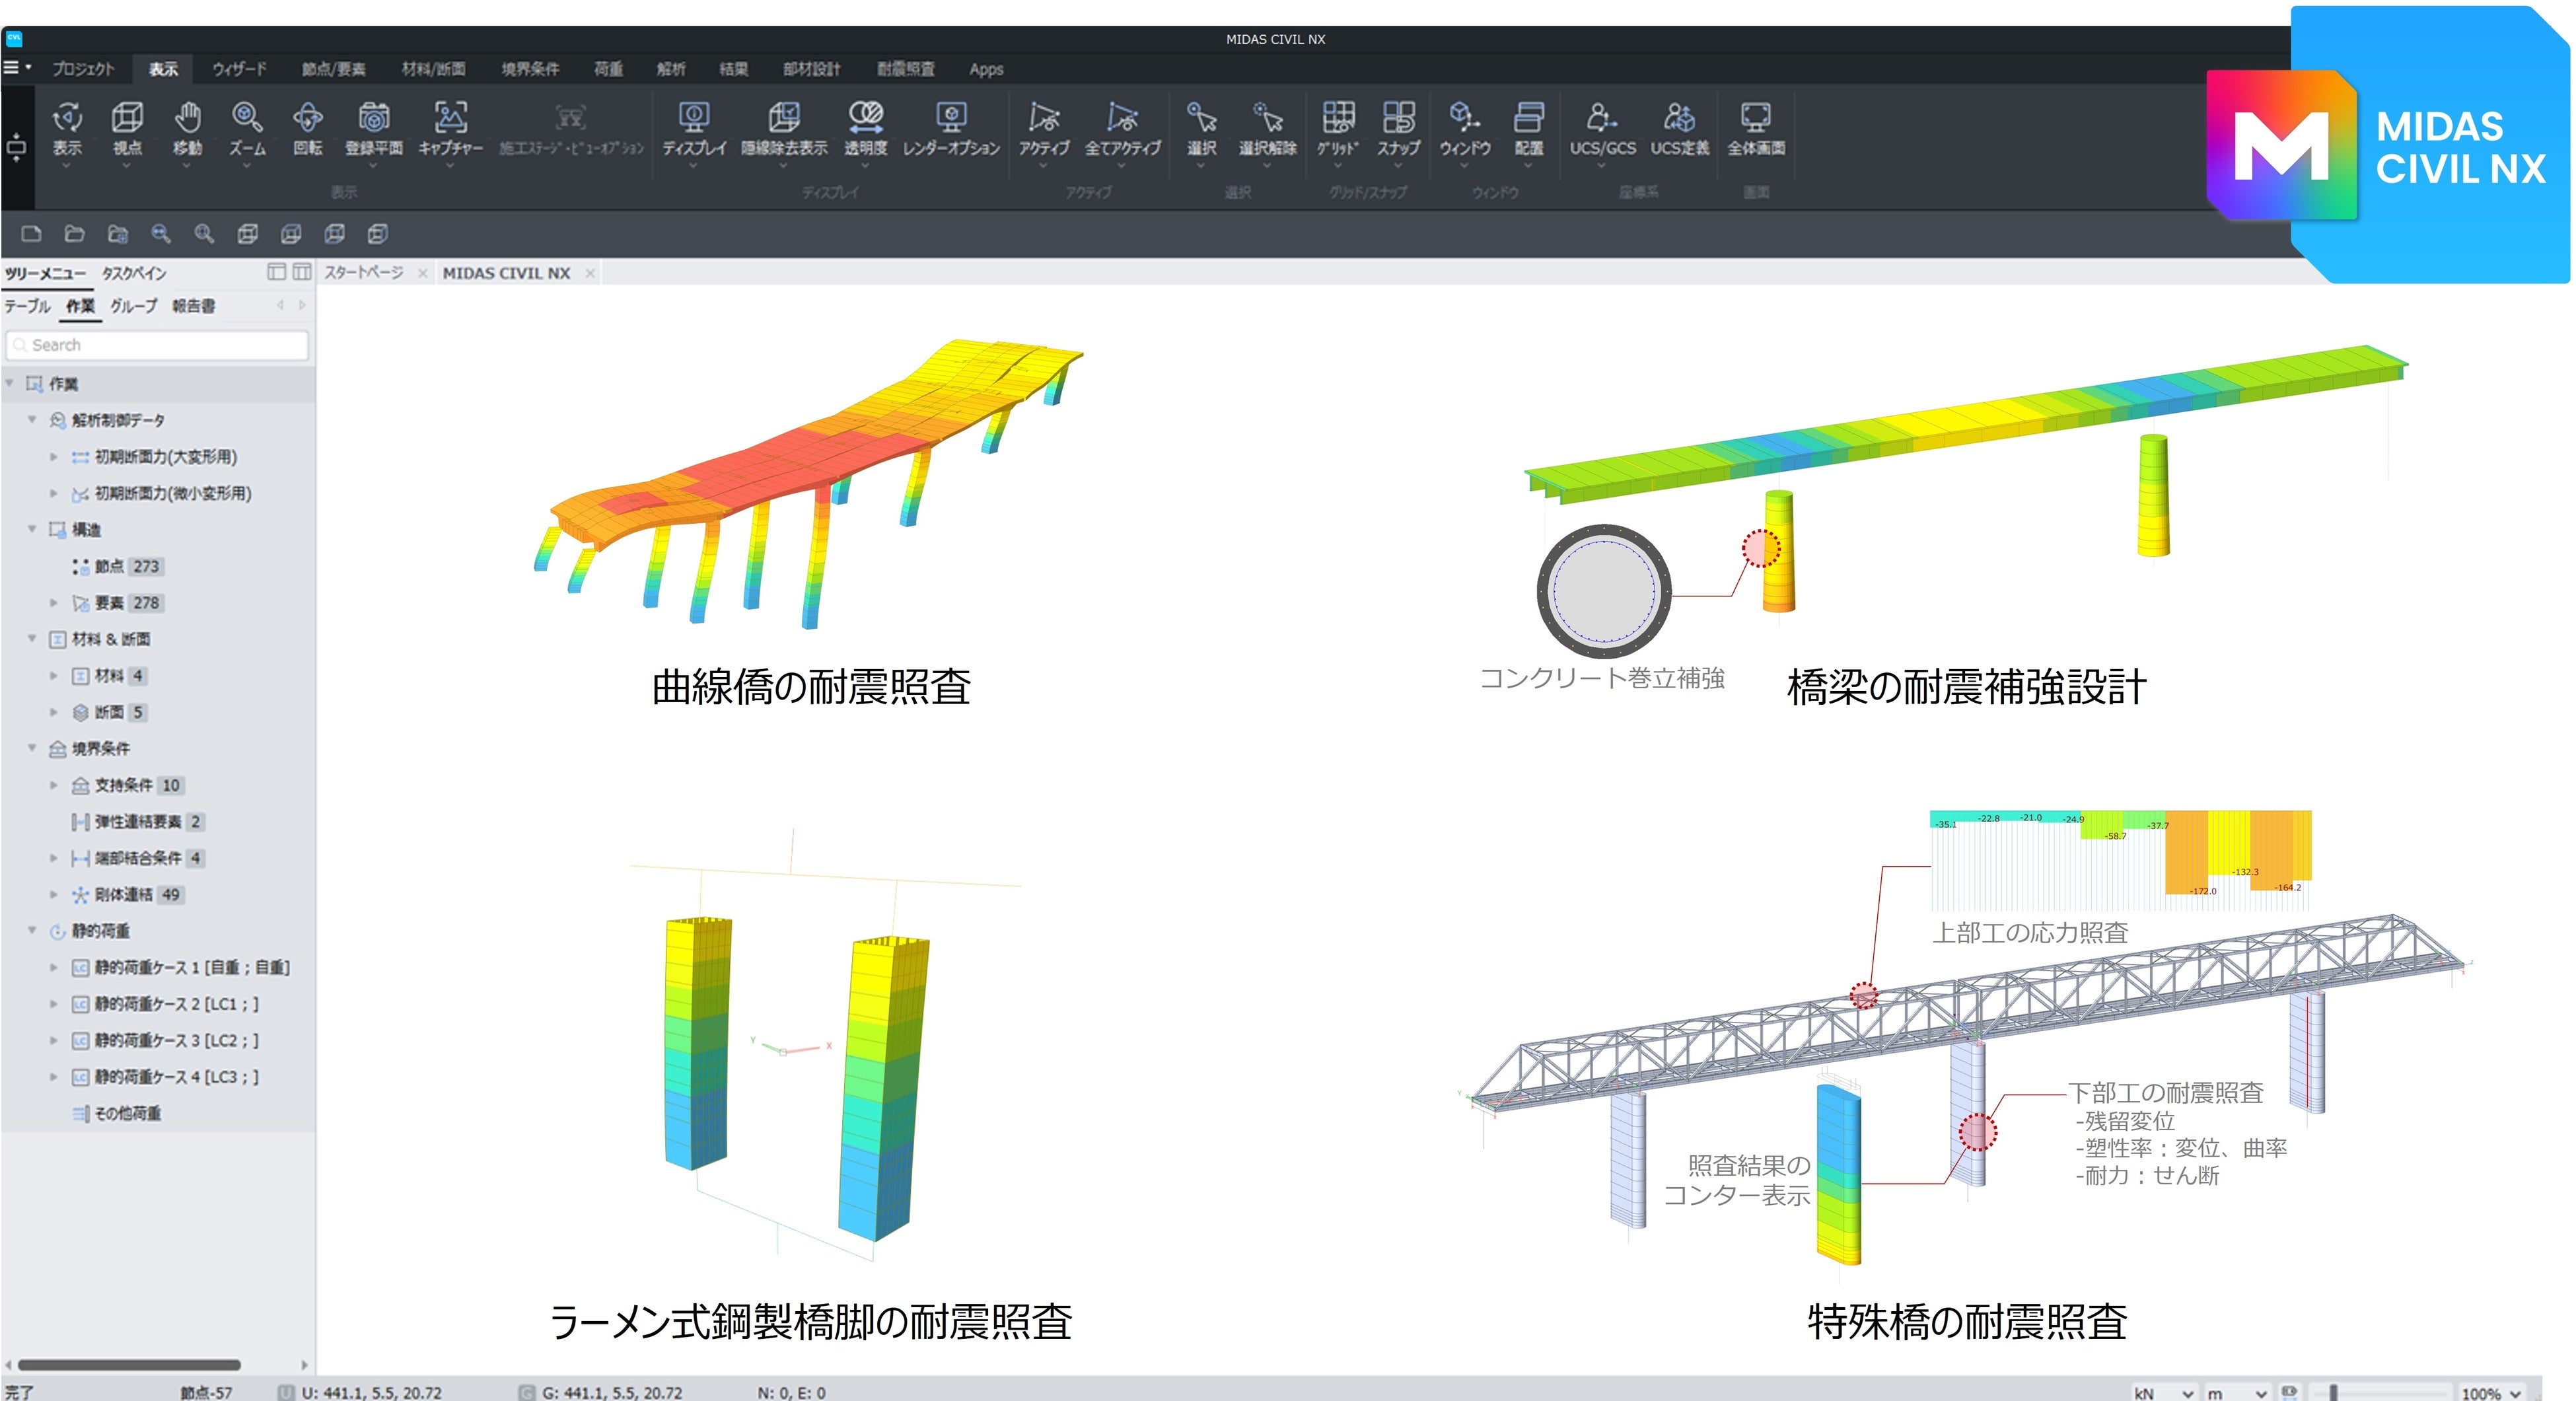Switch to the グループ tab
This screenshot has height=1401, width=2576.
133,306
